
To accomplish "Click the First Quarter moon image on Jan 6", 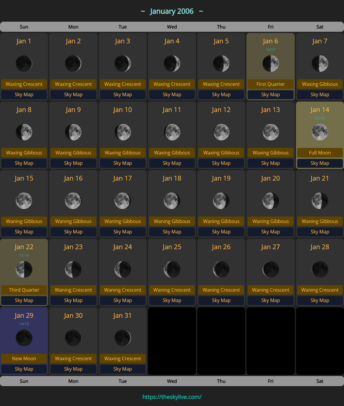I will (x=270, y=64).
